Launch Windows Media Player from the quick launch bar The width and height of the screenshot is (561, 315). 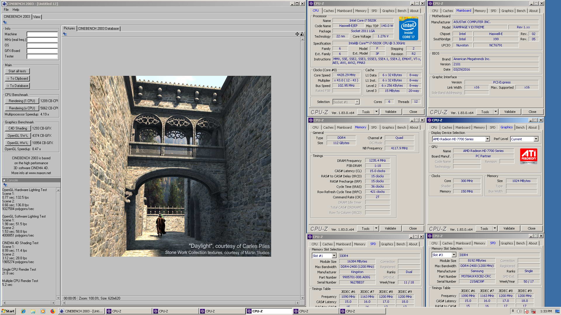(43, 311)
